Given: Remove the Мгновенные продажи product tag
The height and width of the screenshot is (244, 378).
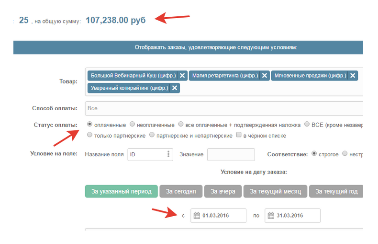Looking at the screenshot, I should click(353, 76).
